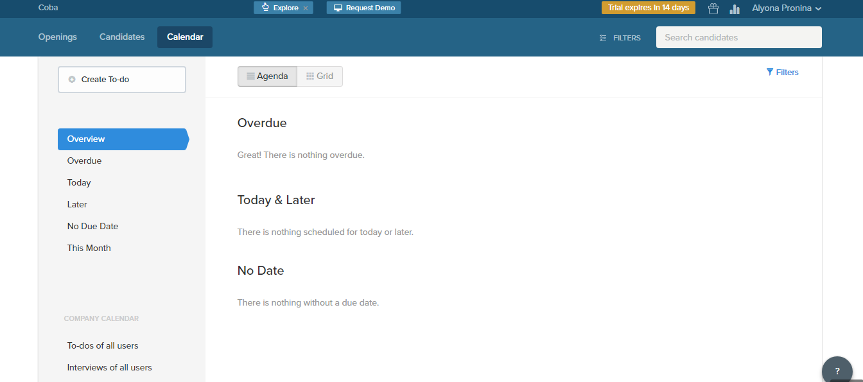
Task: Select Today in the sidebar
Action: click(79, 183)
